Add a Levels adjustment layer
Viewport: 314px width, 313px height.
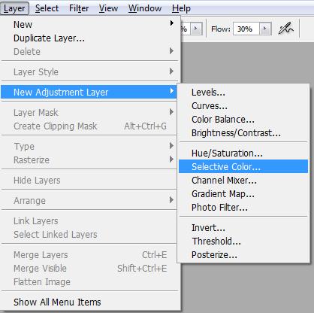(243, 92)
